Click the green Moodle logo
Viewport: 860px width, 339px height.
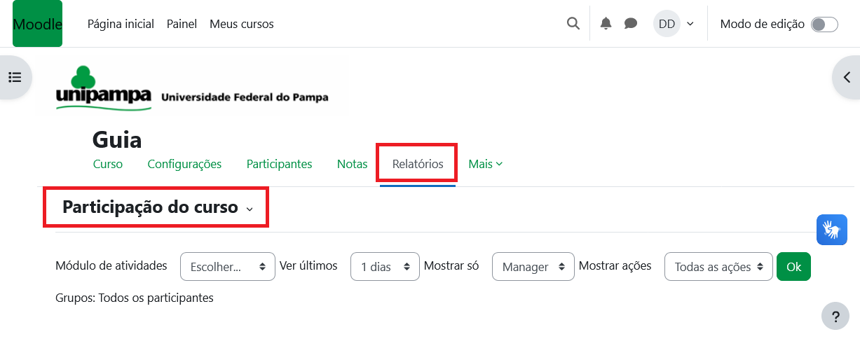(37, 24)
